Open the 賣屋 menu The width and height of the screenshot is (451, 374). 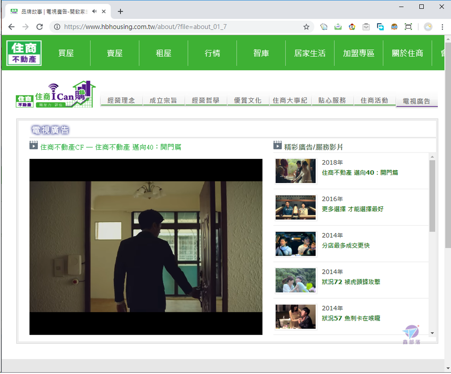click(x=115, y=53)
